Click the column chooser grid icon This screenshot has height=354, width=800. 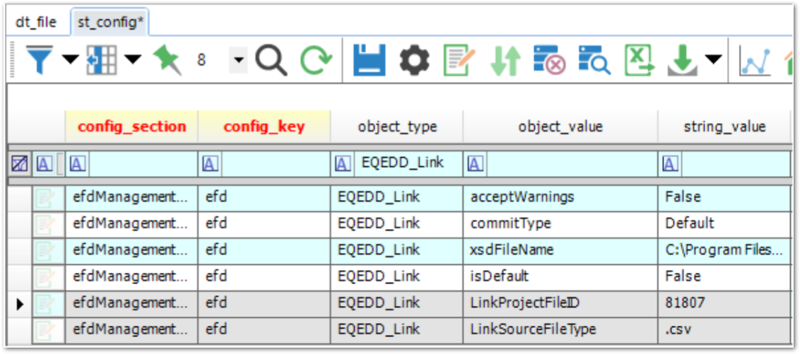pos(102,59)
